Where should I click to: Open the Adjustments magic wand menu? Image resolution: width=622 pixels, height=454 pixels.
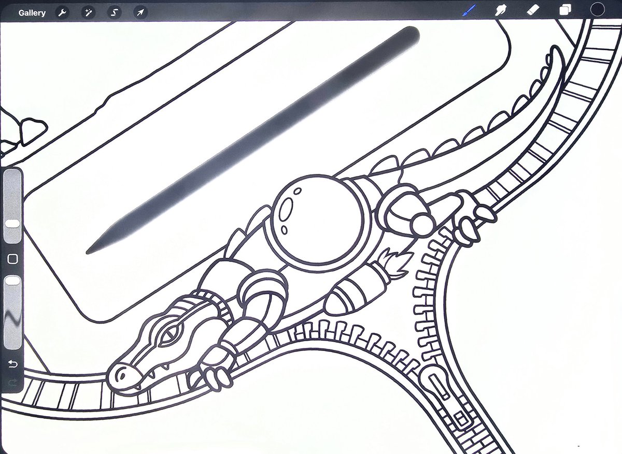(88, 12)
